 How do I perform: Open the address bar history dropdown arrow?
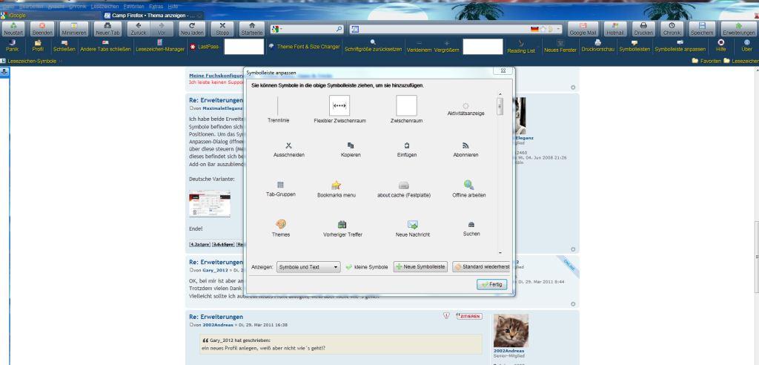[x=557, y=29]
